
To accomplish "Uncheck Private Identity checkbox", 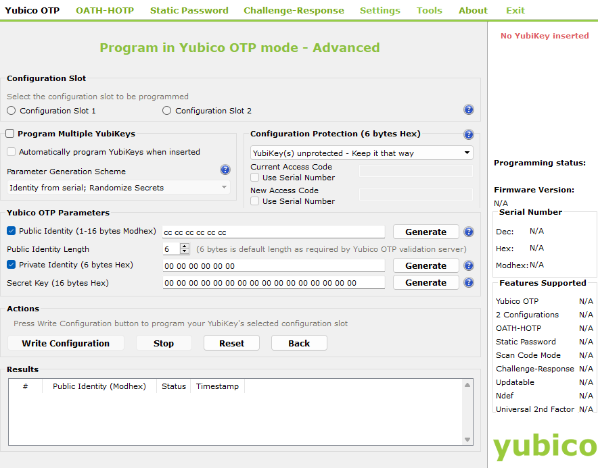I will point(11,264).
